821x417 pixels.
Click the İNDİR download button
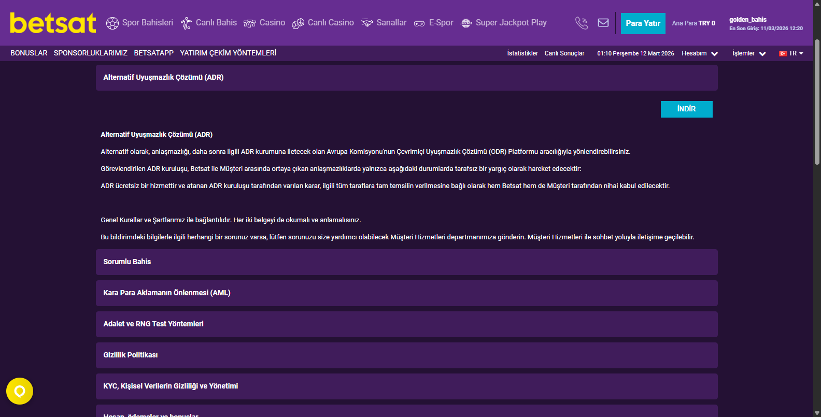pos(686,109)
